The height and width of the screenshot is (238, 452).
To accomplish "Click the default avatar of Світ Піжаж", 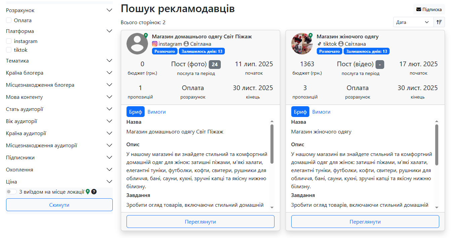I will click(x=137, y=44).
